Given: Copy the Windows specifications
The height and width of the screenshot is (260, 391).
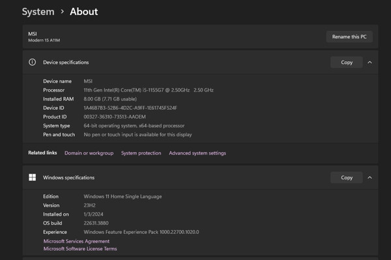Looking at the screenshot, I should click(347, 177).
